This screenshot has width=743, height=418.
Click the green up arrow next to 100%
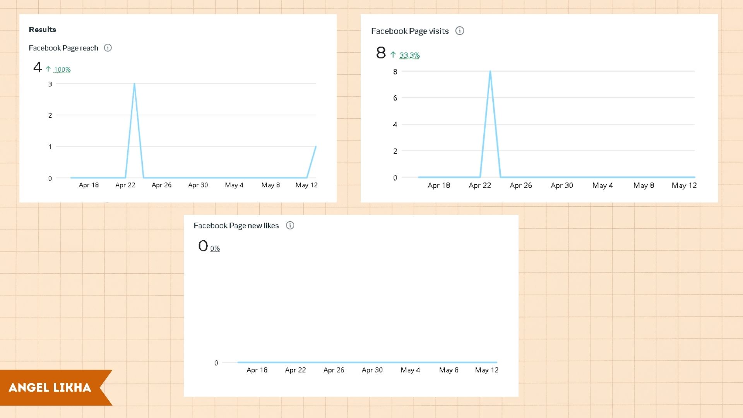[x=48, y=69]
